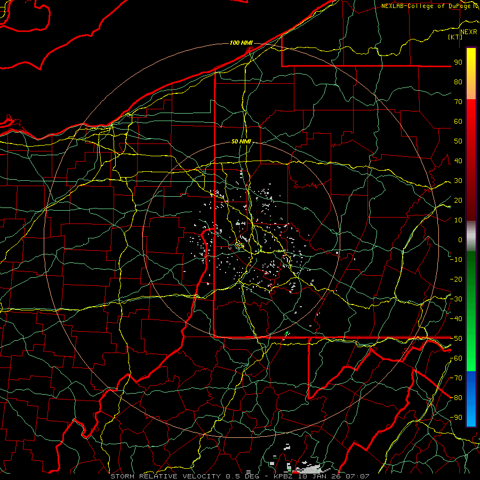Click the -70 value on the velocity scale

(x=456, y=378)
